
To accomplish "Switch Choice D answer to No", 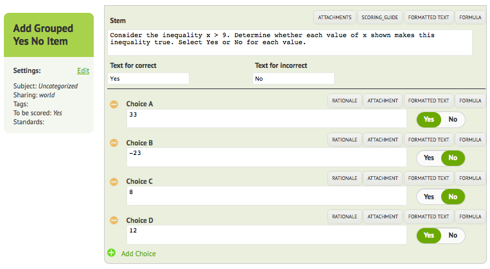I will [x=453, y=235].
